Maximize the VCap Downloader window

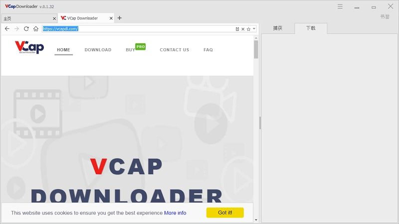tap(374, 7)
